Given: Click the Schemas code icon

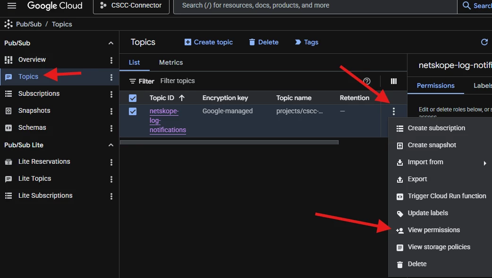Looking at the screenshot, I should click(8, 128).
